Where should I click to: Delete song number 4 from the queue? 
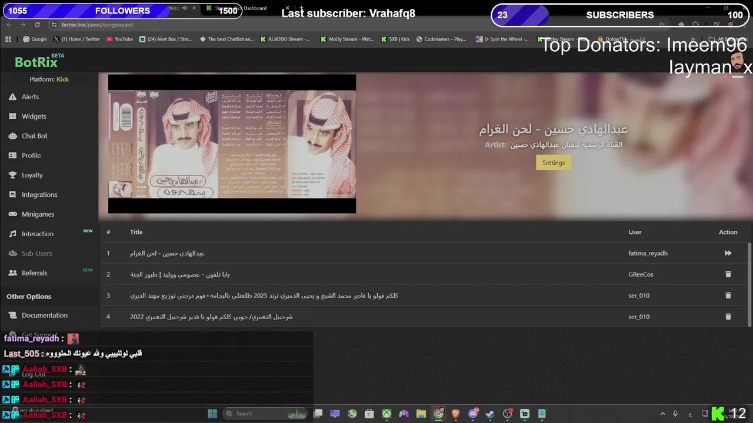728,317
